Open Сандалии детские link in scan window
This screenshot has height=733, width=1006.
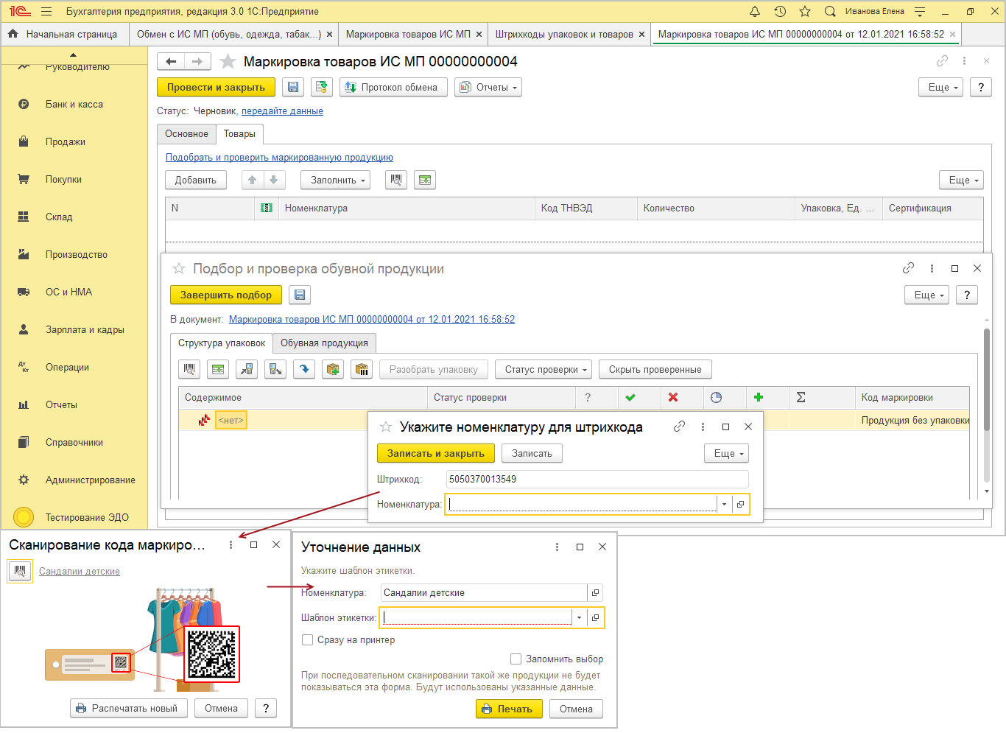[x=80, y=572]
